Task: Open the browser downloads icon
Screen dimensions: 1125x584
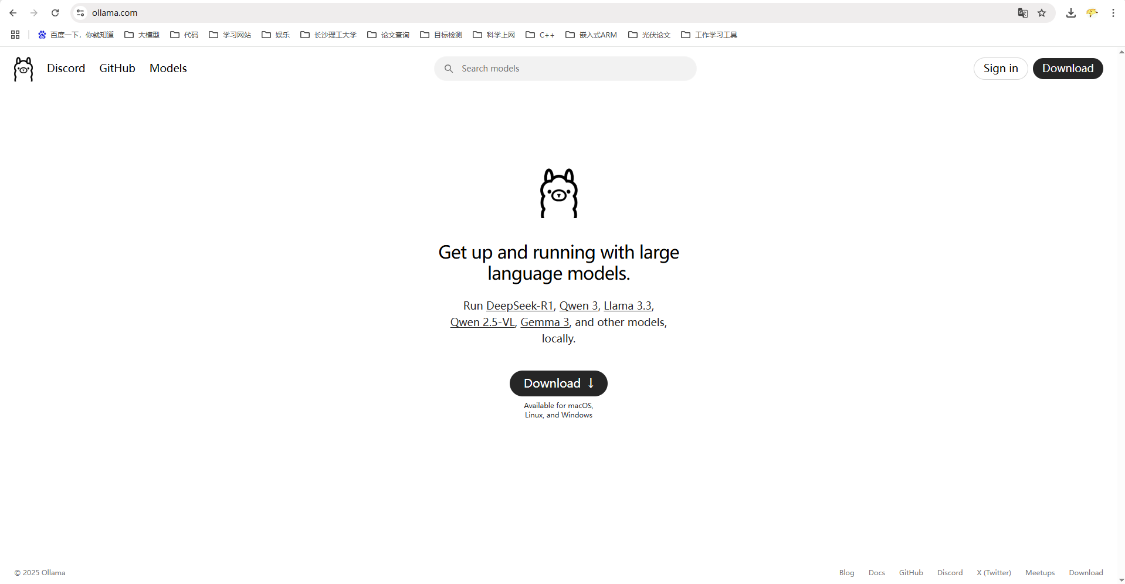Action: click(1071, 13)
